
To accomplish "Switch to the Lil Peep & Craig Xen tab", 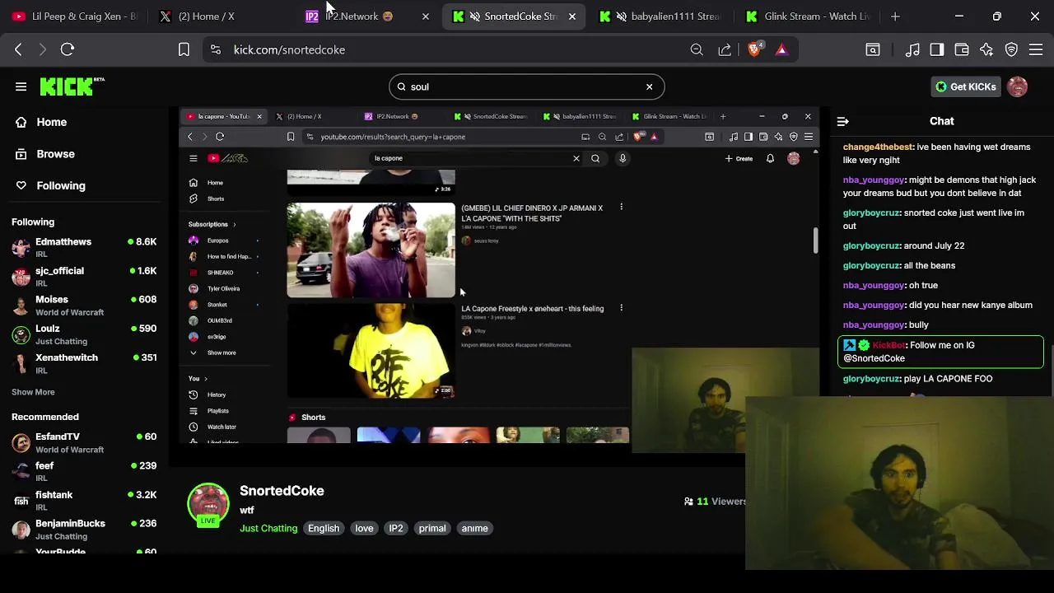I will 74,16.
